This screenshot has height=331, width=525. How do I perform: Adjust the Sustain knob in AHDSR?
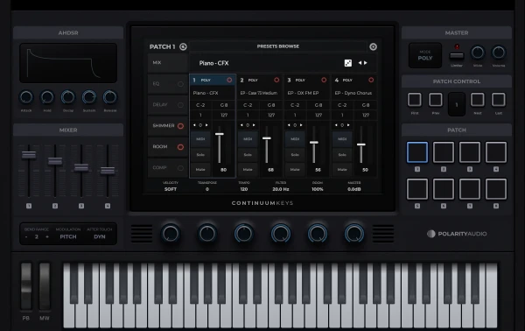(x=89, y=97)
